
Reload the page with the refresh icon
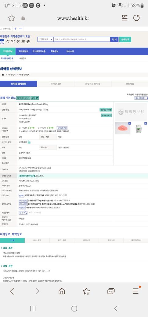[136, 18]
